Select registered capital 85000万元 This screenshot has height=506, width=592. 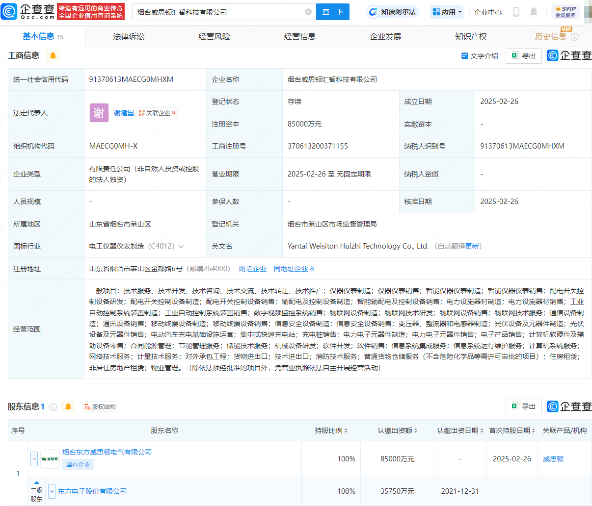(304, 124)
